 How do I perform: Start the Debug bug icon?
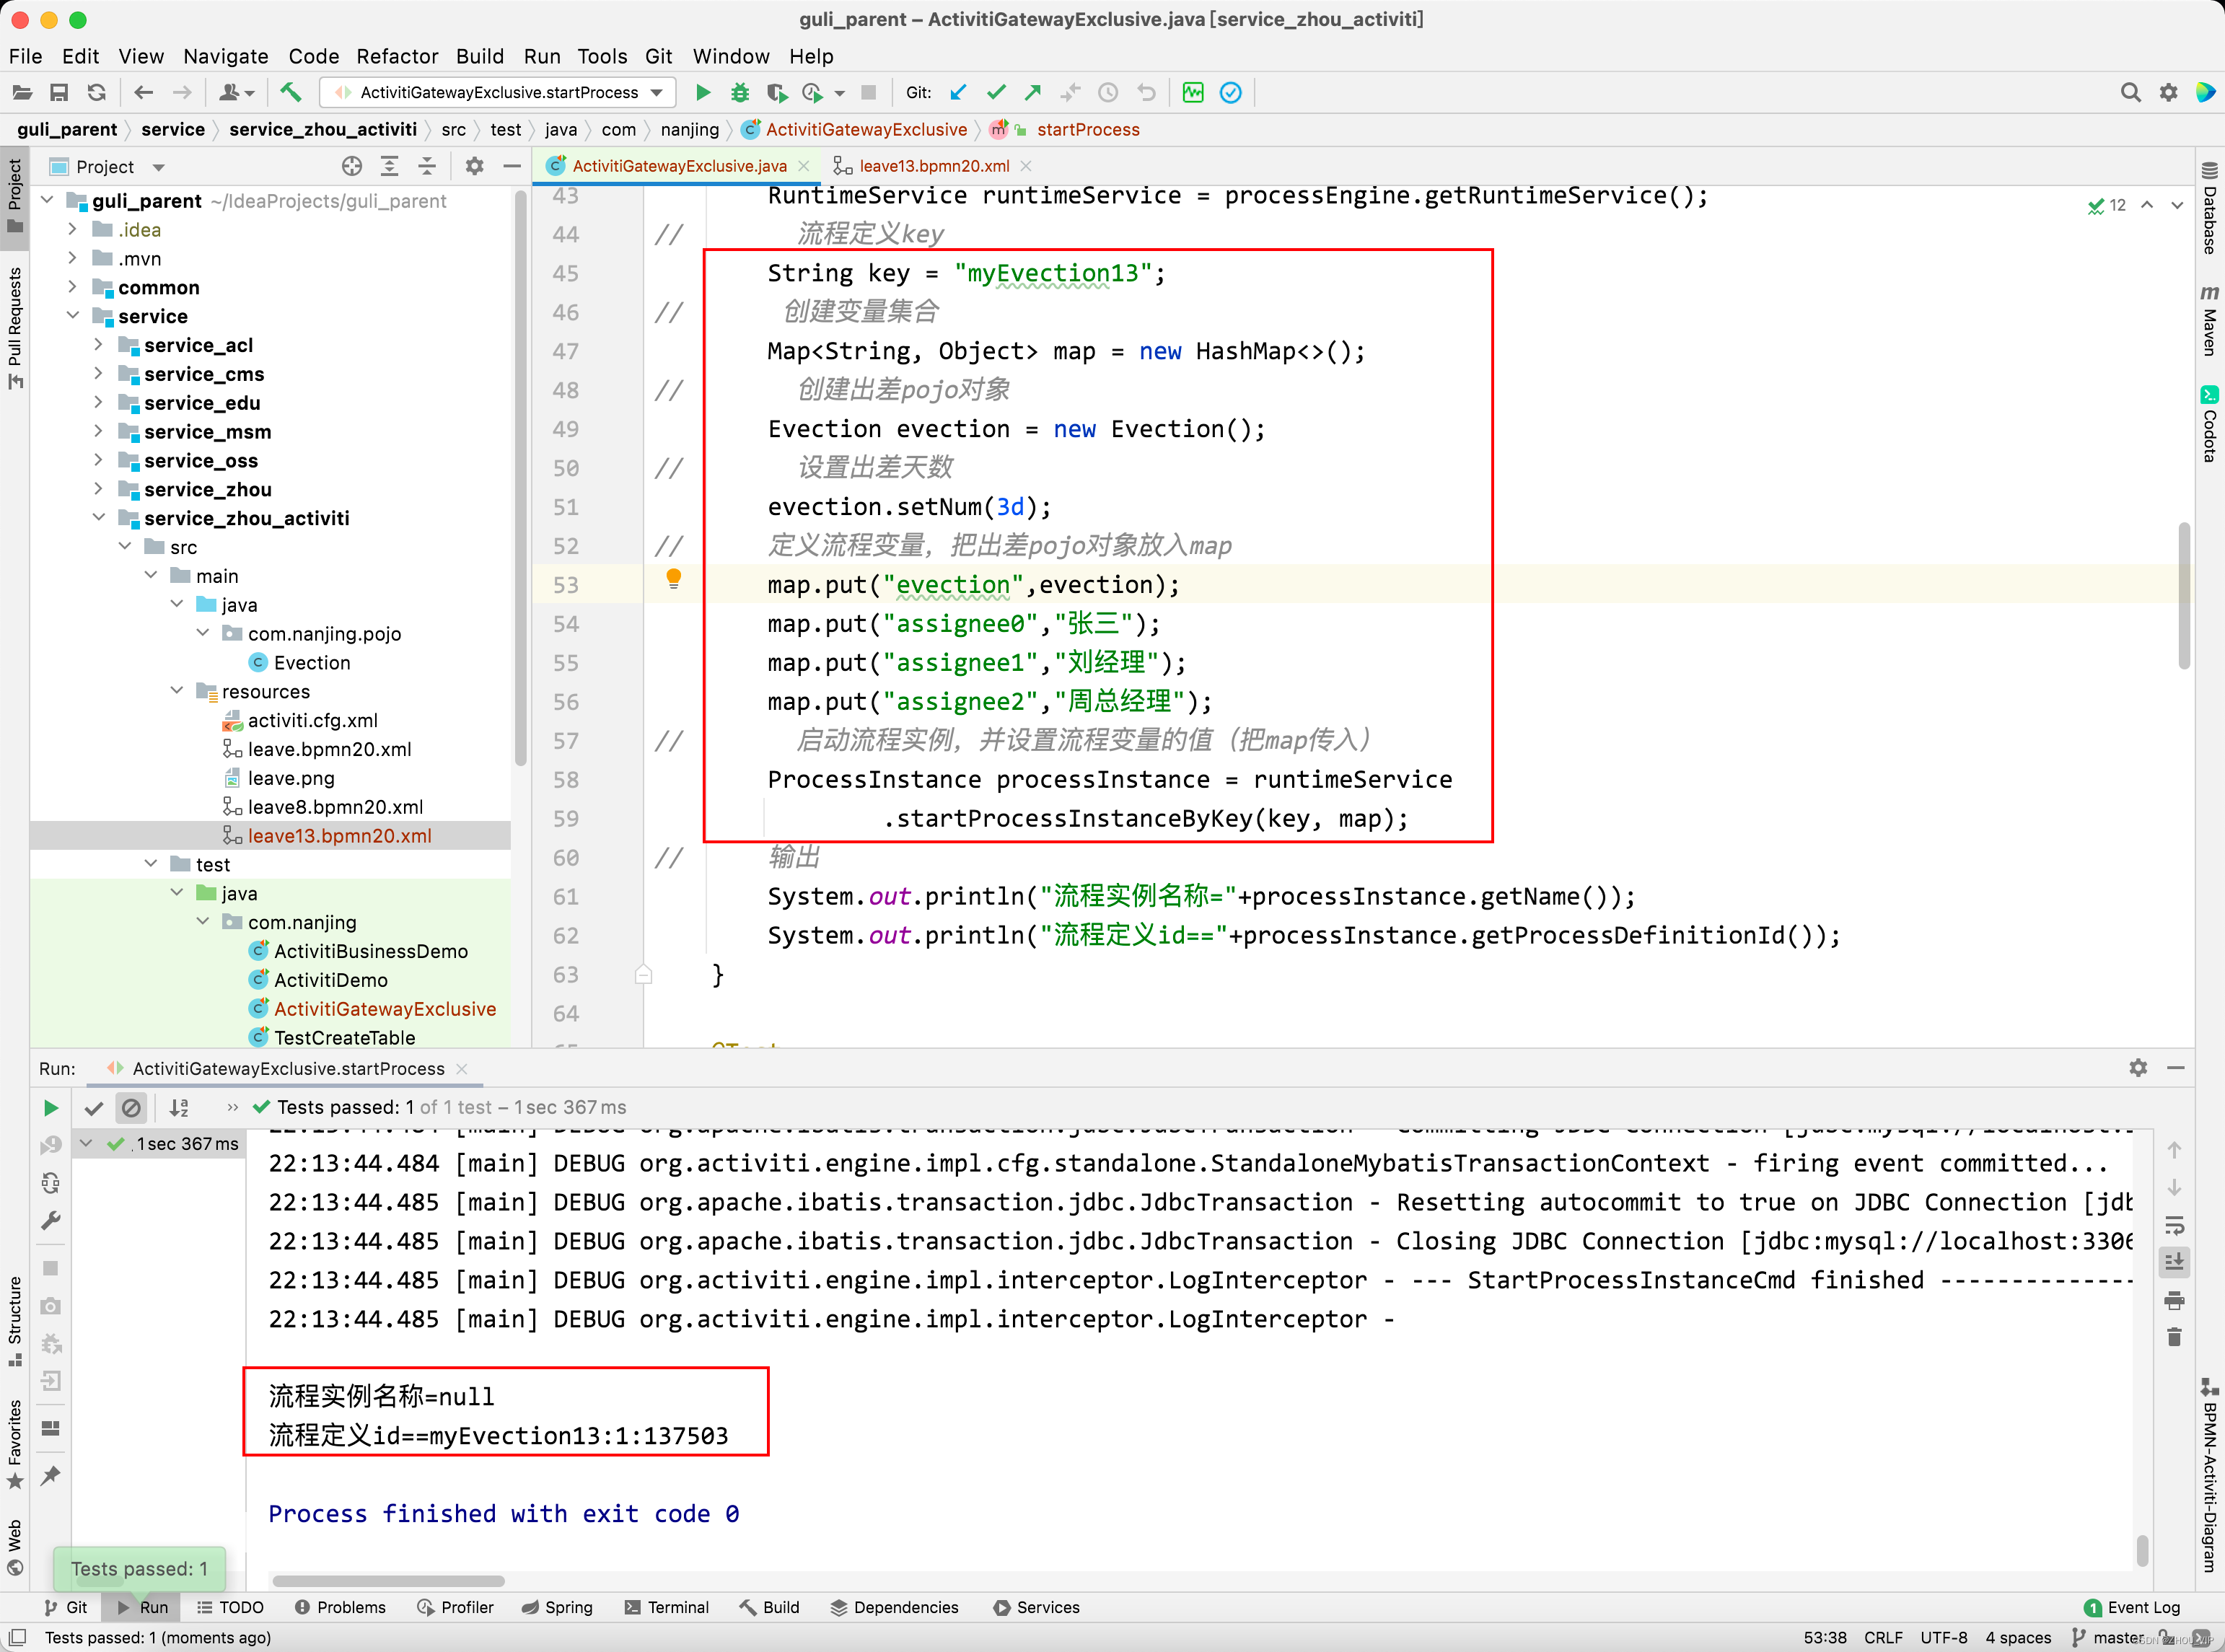click(x=740, y=93)
